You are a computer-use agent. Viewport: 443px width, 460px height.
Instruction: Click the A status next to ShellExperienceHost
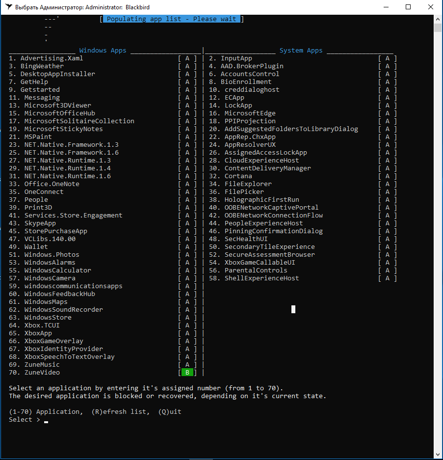pyautogui.click(x=387, y=278)
